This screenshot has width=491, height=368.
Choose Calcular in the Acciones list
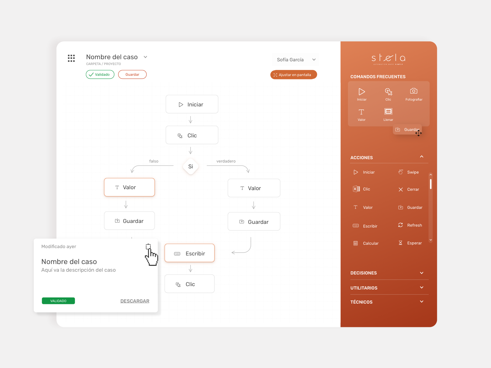pos(366,243)
